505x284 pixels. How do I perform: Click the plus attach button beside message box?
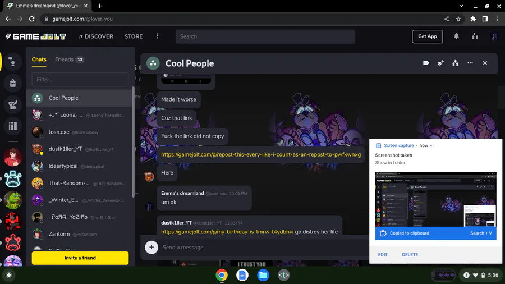tap(151, 248)
